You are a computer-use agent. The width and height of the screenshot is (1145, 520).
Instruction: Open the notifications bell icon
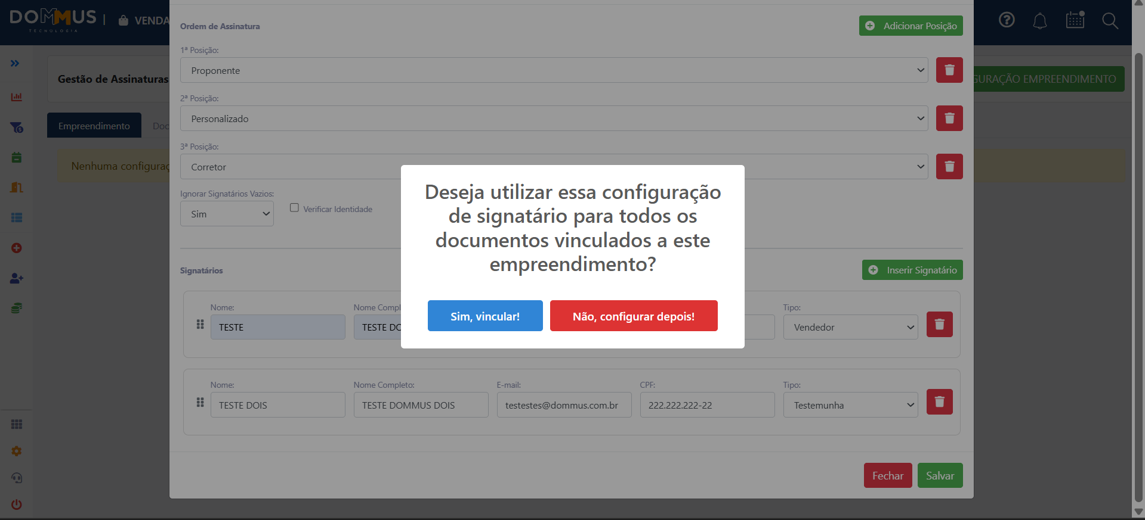click(1040, 21)
